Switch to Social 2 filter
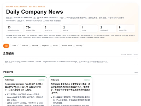 56,46
